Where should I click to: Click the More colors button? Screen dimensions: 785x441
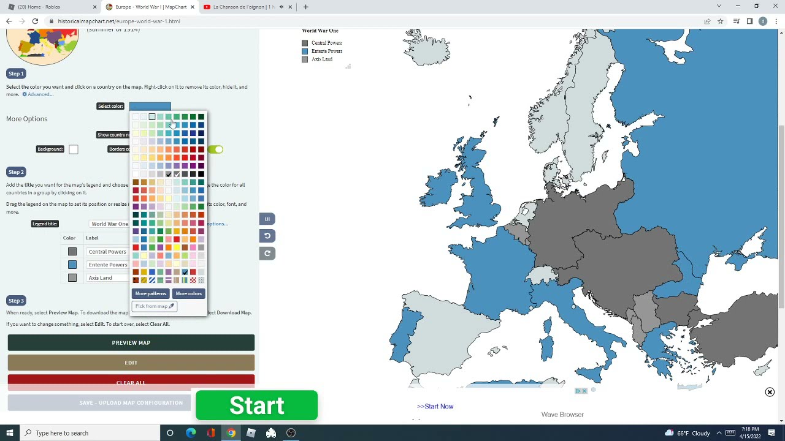click(189, 293)
